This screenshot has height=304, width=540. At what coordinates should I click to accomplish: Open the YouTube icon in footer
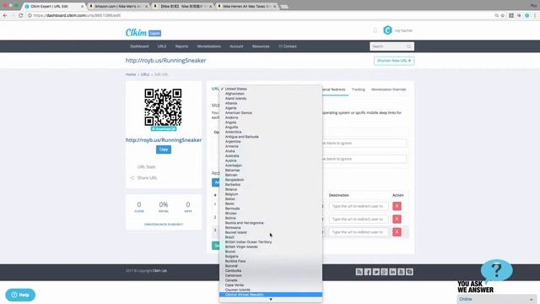[401, 272]
